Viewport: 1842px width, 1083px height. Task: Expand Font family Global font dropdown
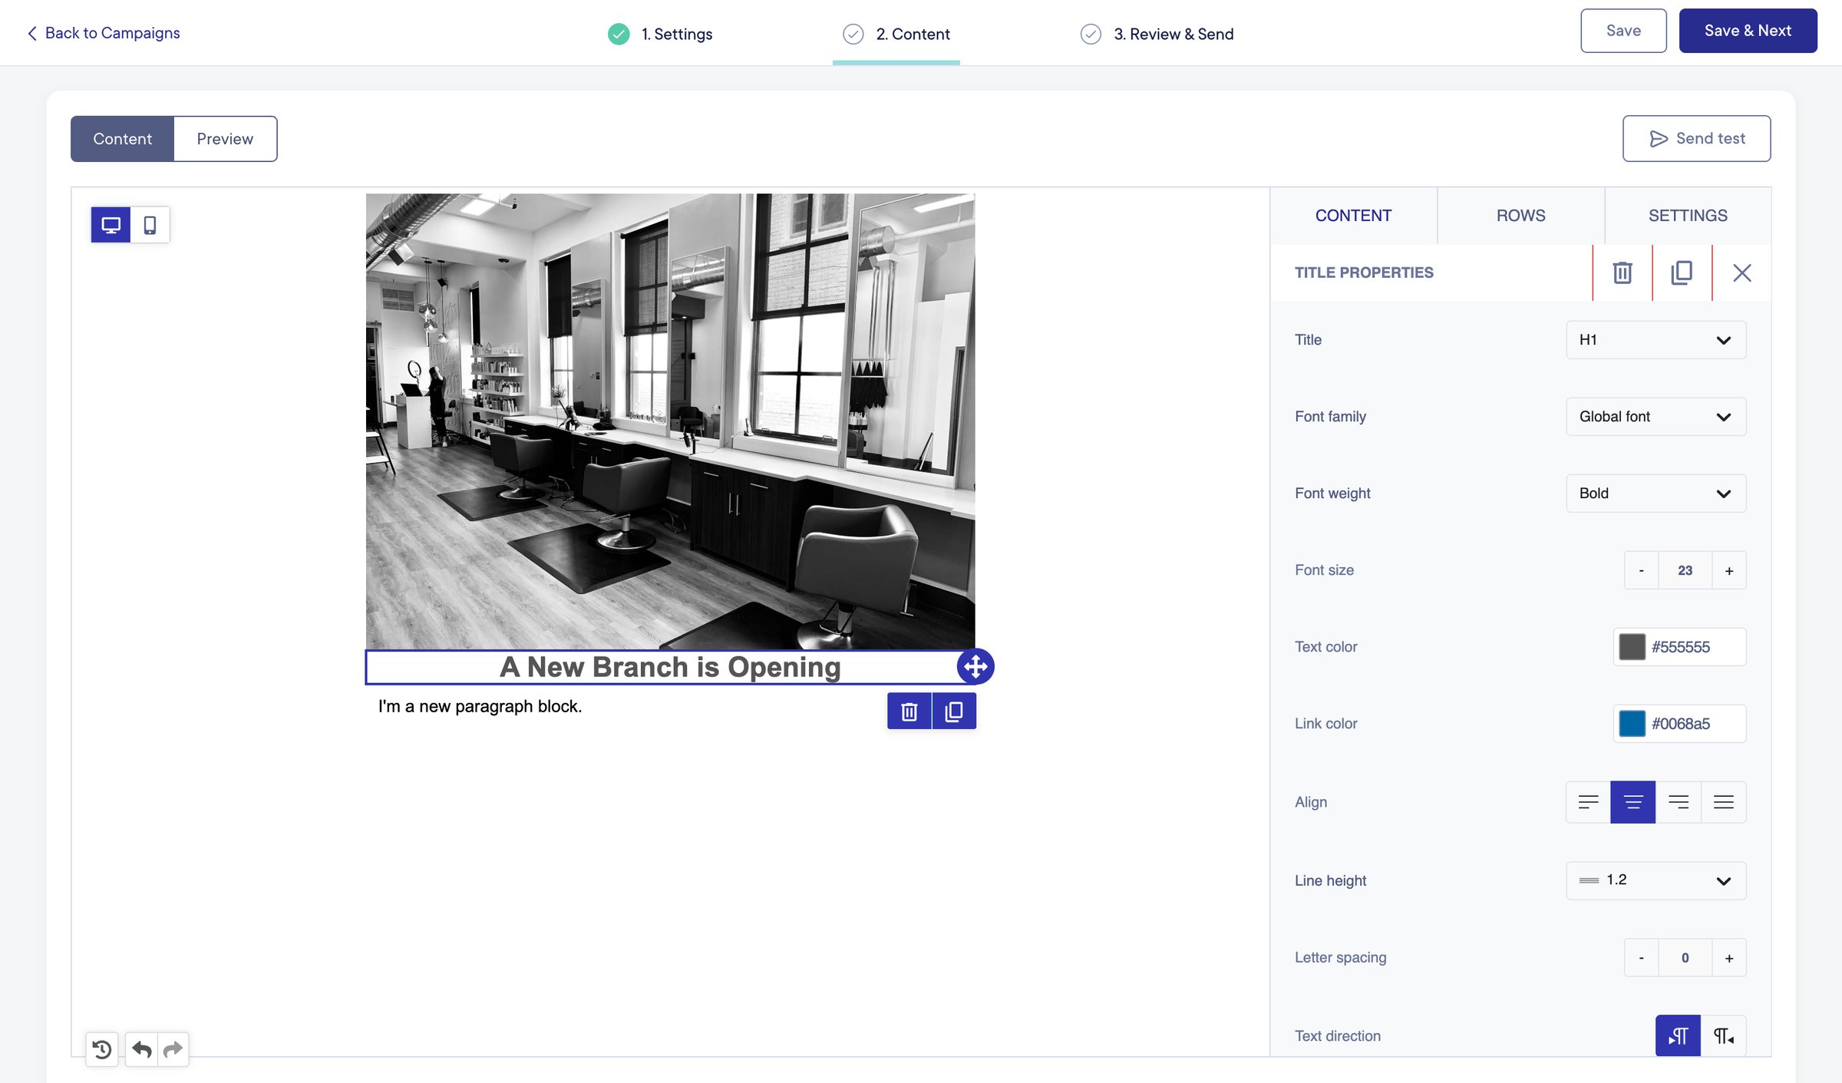1656,417
